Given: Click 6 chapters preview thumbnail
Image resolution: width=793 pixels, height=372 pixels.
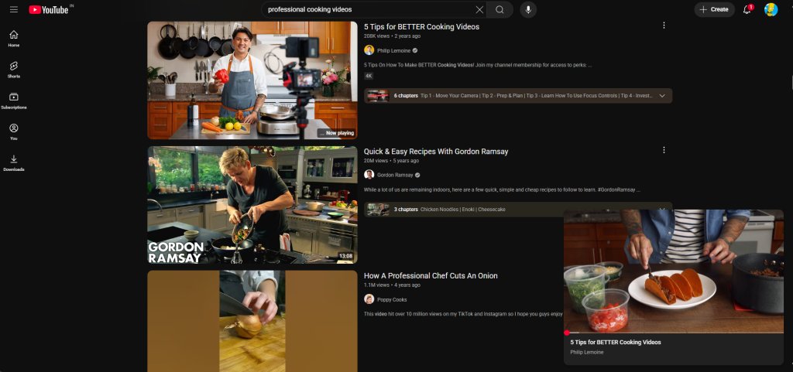Looking at the screenshot, I should [378, 96].
